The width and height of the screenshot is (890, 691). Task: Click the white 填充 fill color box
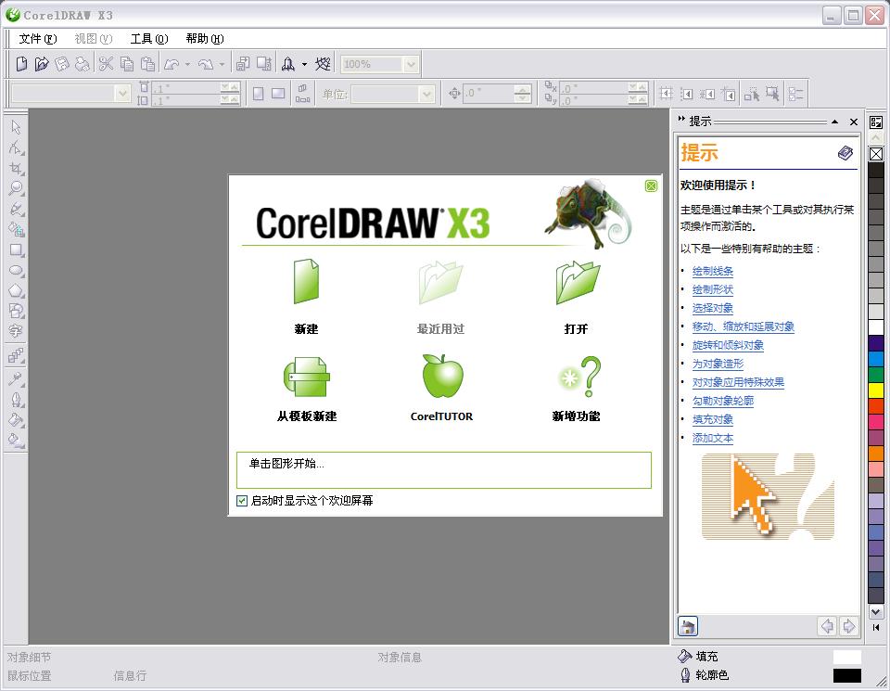[846, 657]
